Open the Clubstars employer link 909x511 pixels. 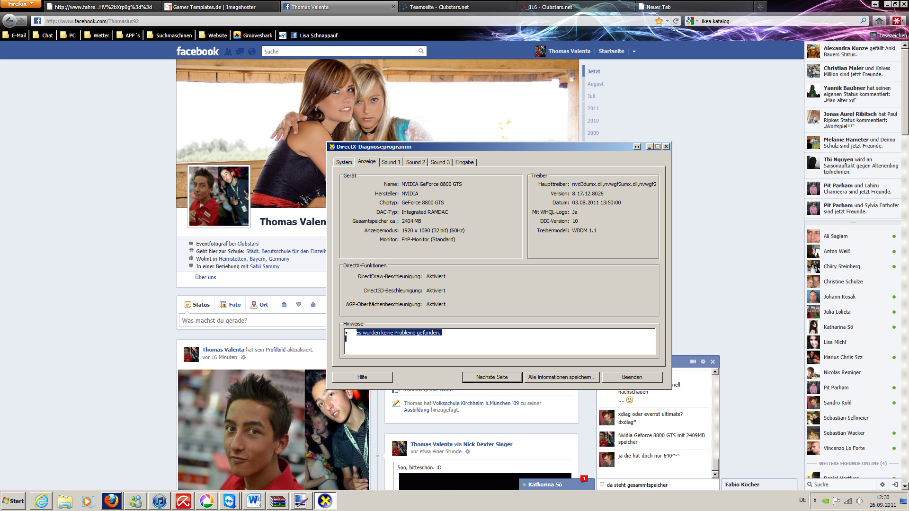coord(248,244)
